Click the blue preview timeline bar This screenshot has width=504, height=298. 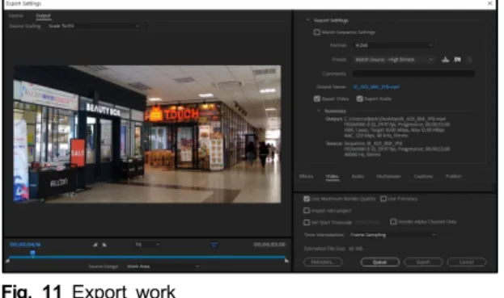[x=147, y=258]
